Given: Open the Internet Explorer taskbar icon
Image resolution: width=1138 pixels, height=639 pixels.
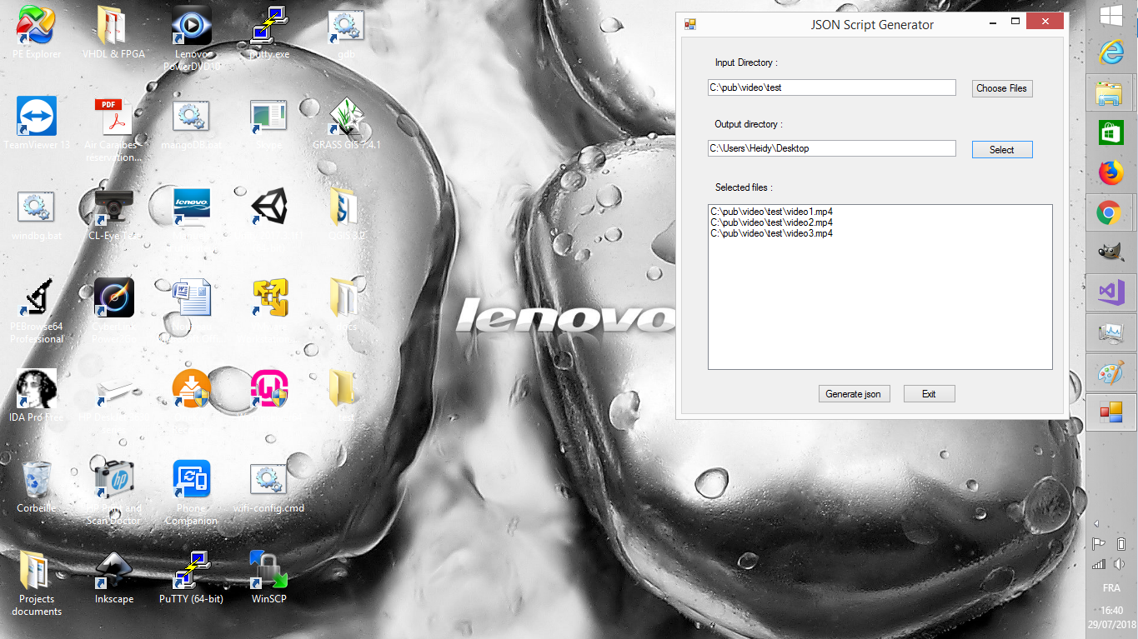Looking at the screenshot, I should pos(1110,52).
